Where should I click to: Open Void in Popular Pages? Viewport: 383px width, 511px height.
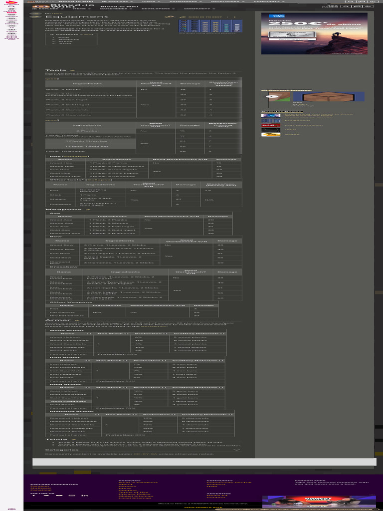290,130
